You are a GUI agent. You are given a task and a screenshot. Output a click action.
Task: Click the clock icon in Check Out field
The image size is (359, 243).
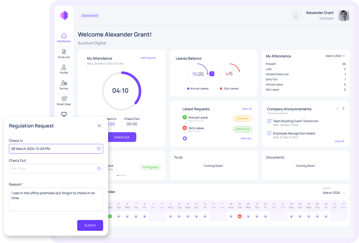pyautogui.click(x=99, y=168)
